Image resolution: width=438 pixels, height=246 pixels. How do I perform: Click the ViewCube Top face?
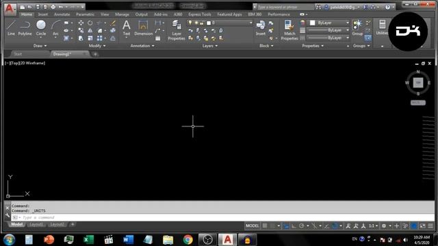(418, 83)
